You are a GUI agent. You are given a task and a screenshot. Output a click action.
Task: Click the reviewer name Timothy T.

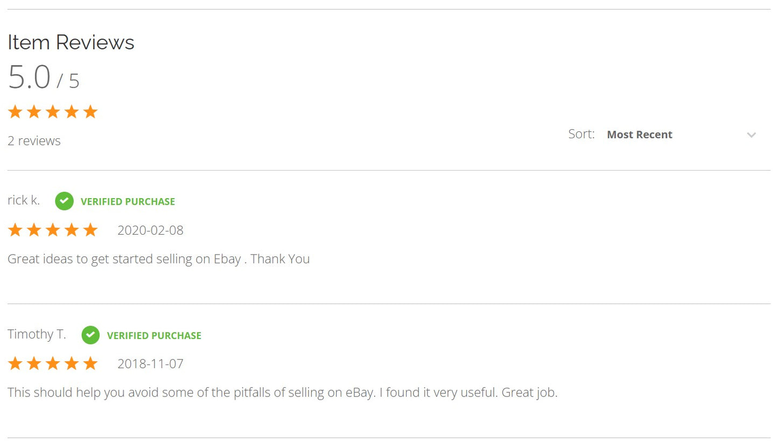pos(37,334)
